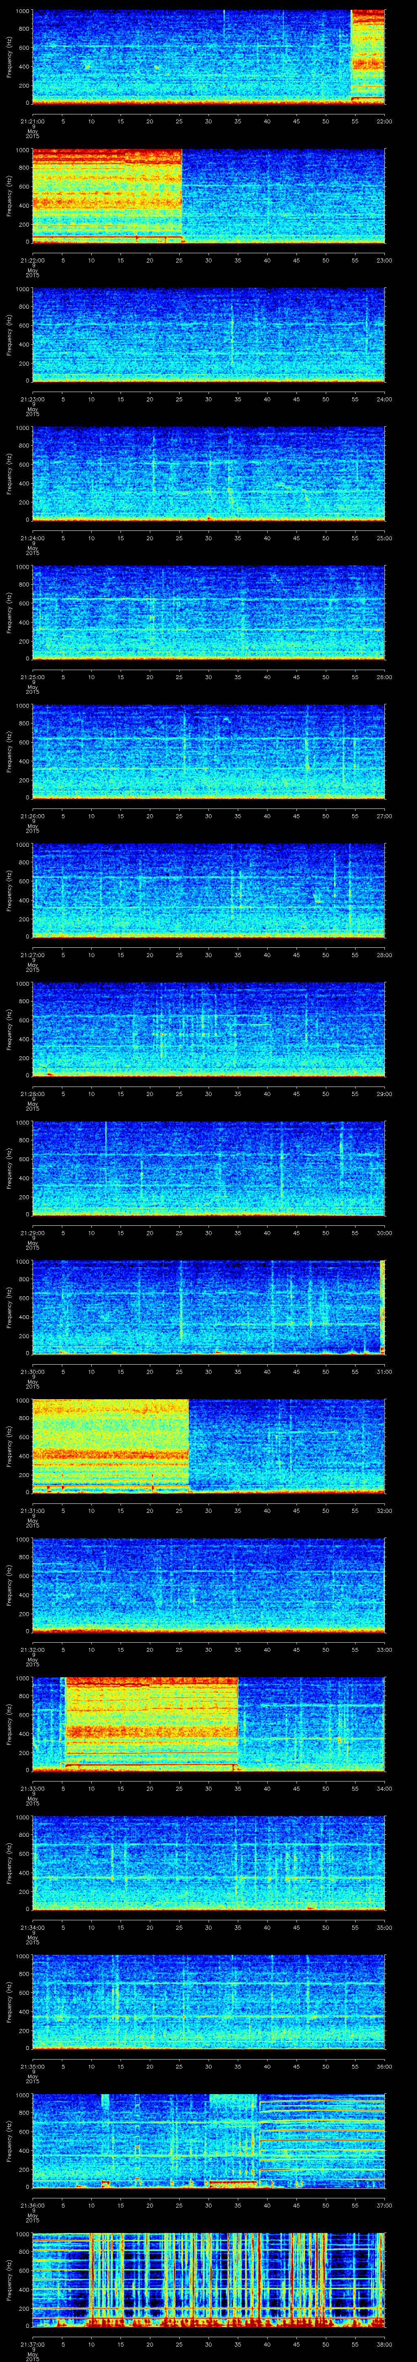Screen dimensions: 417x2362
Task: Select the spectrogram panel starting at 21:22:00
Action: [208, 196]
